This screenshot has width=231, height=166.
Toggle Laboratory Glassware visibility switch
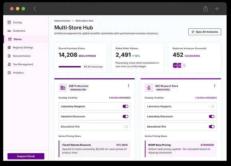click(212, 117)
